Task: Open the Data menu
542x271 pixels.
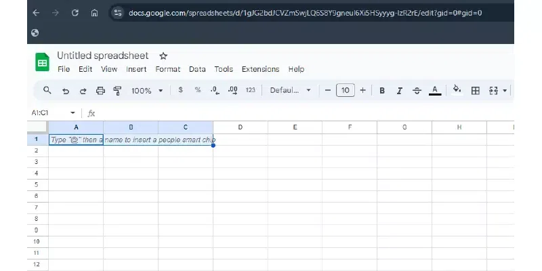Action: coord(197,69)
